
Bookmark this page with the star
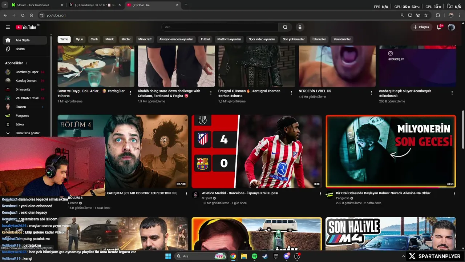(x=426, y=15)
